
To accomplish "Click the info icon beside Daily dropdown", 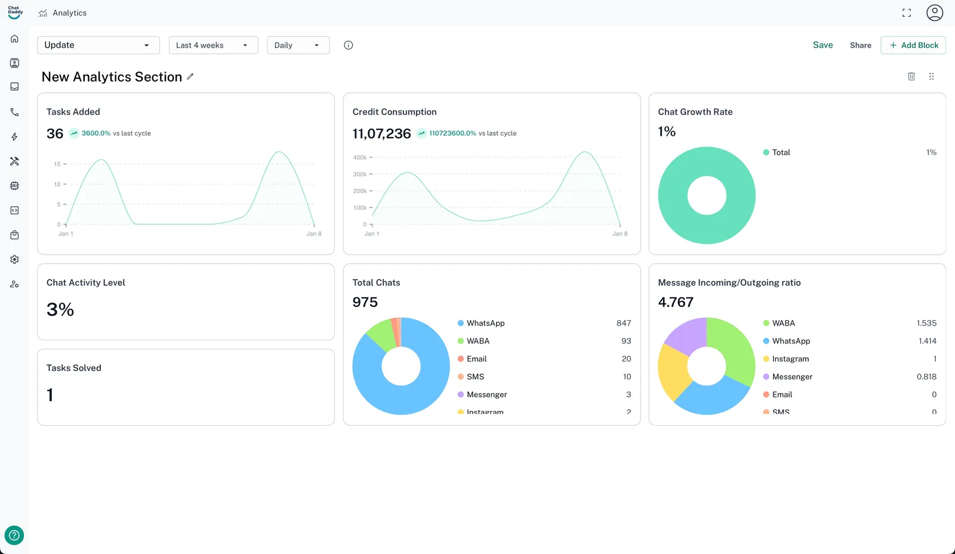I will (349, 45).
